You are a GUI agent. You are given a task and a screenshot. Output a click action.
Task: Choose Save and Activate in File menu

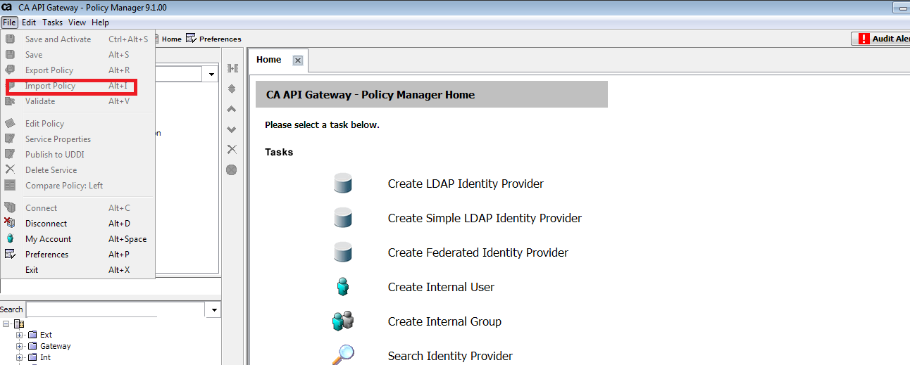coord(77,39)
